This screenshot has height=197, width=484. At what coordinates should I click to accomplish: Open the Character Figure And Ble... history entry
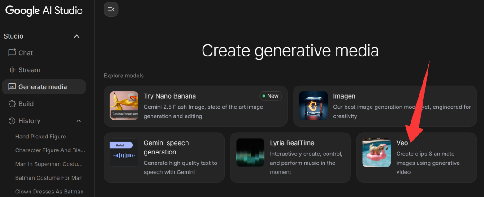click(x=50, y=150)
